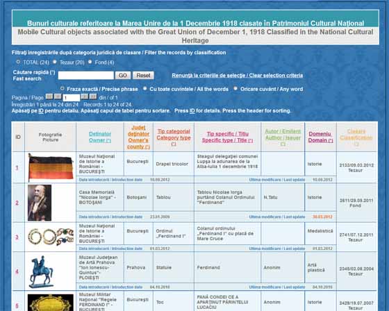389x311 pixels.
Task: Sort table by Deținător / Owner header
Action: click(x=100, y=137)
